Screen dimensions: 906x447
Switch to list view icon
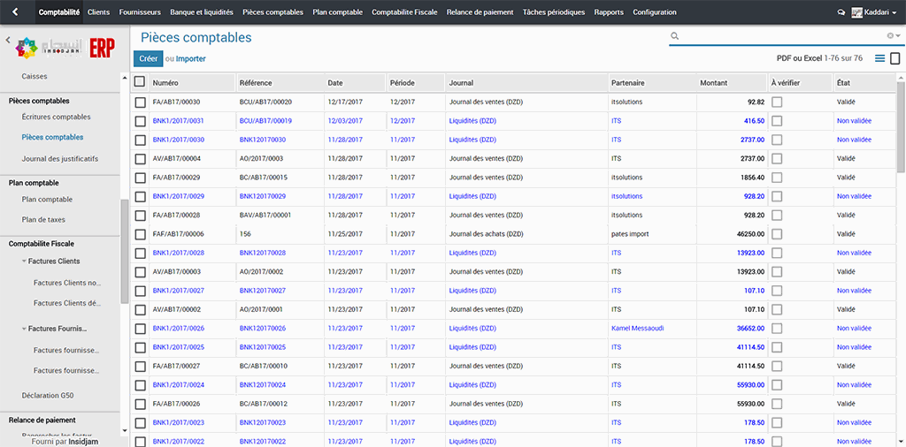(879, 58)
